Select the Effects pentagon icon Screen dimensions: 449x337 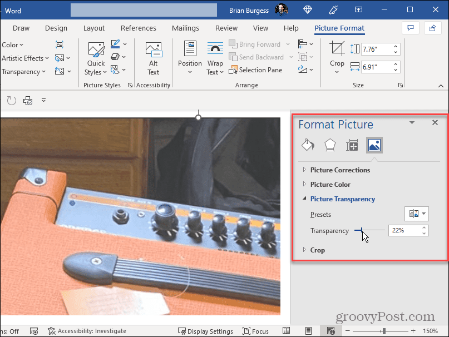[x=330, y=146]
